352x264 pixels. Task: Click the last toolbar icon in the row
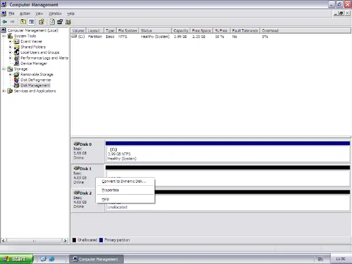coord(68,22)
